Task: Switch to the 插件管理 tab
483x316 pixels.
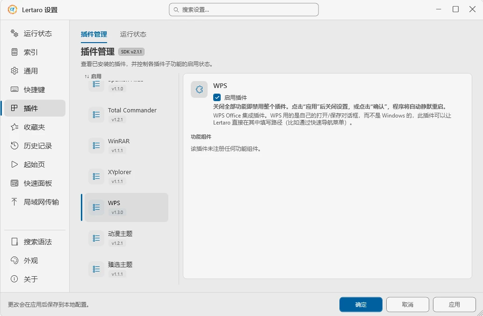Action: click(x=94, y=34)
